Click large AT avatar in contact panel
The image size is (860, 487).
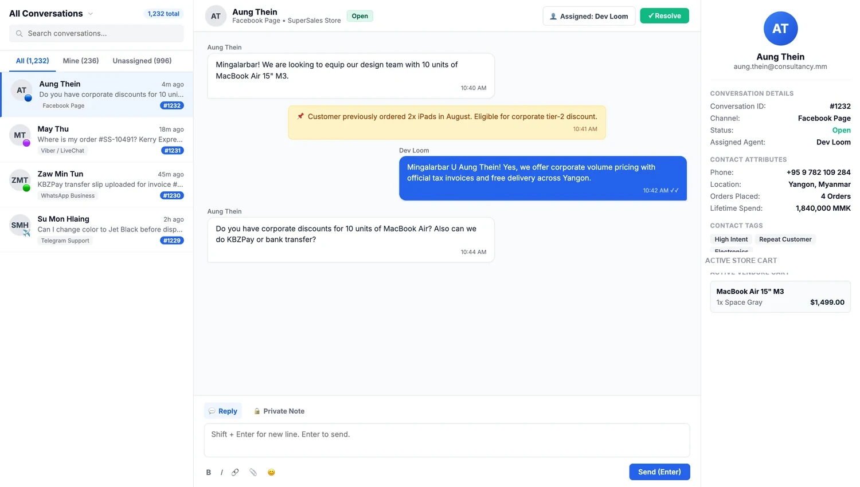(780, 29)
